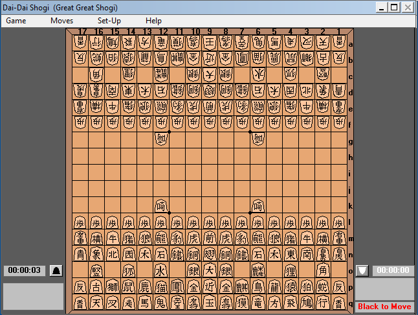Click the left clock showing 00:00:03
This screenshot has height=315, width=418.
coord(24,270)
